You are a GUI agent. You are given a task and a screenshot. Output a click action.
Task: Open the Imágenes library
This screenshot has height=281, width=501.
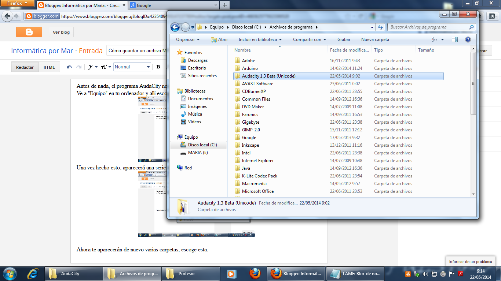pos(197,106)
